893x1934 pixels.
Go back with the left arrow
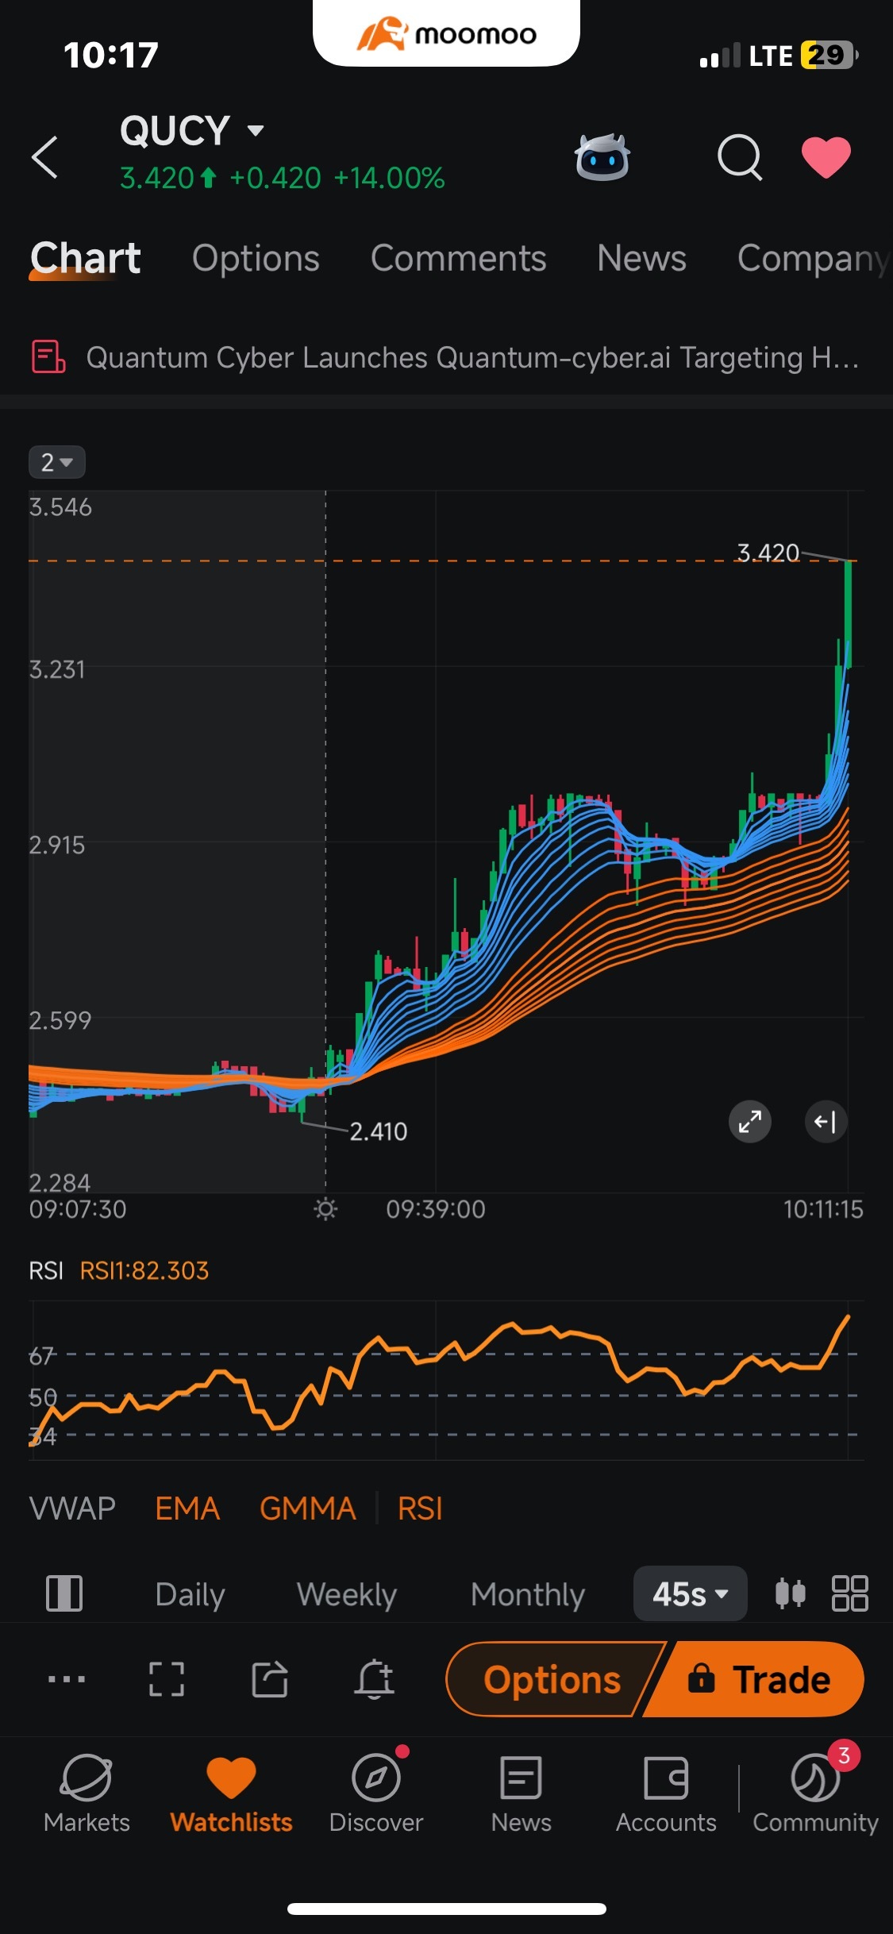[45, 157]
